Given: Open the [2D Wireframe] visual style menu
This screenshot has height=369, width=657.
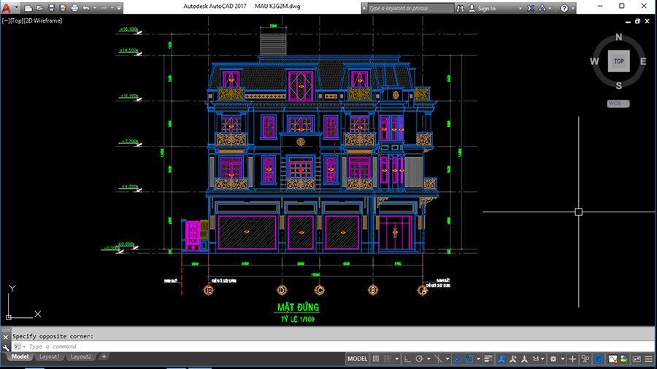Looking at the screenshot, I should click(43, 20).
